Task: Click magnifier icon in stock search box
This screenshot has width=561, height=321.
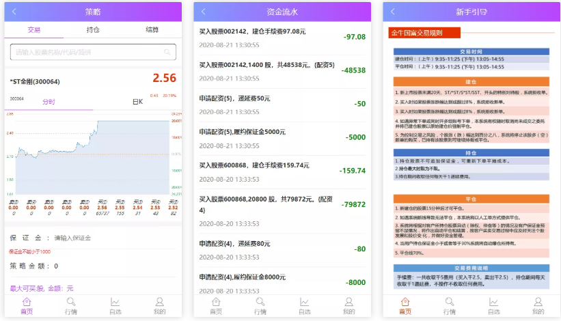Action: pos(167,52)
